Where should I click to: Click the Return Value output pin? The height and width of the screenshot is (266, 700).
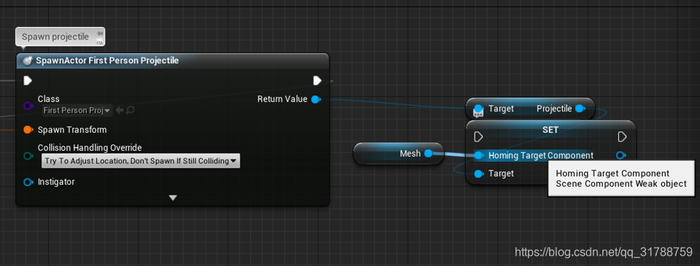(316, 99)
